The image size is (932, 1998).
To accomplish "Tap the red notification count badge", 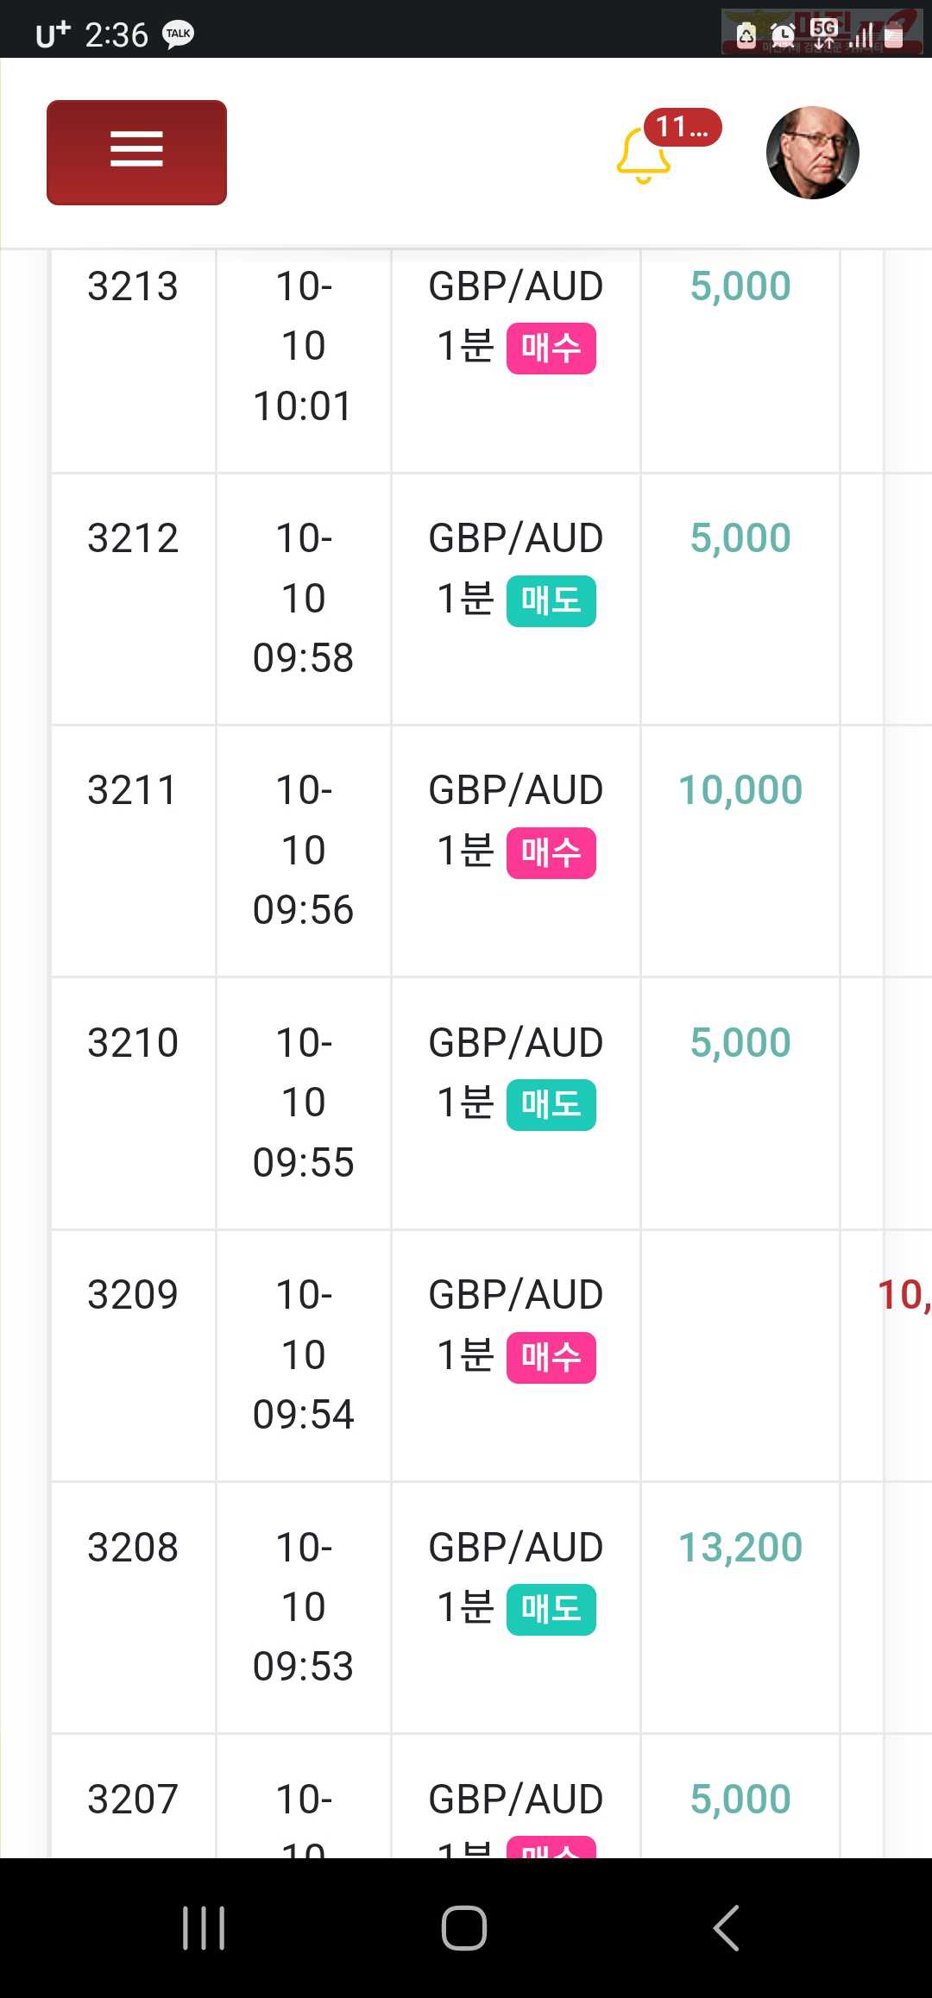I will (683, 128).
